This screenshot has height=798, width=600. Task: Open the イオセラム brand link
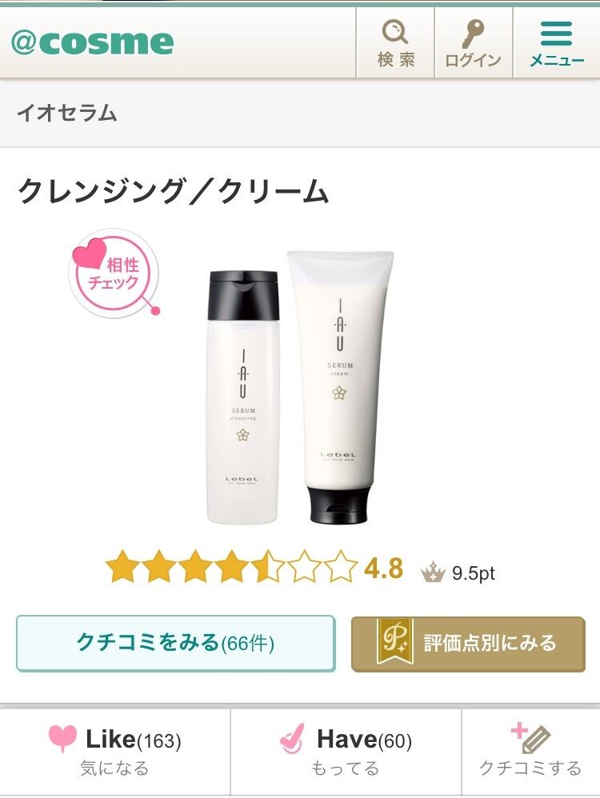tap(66, 113)
